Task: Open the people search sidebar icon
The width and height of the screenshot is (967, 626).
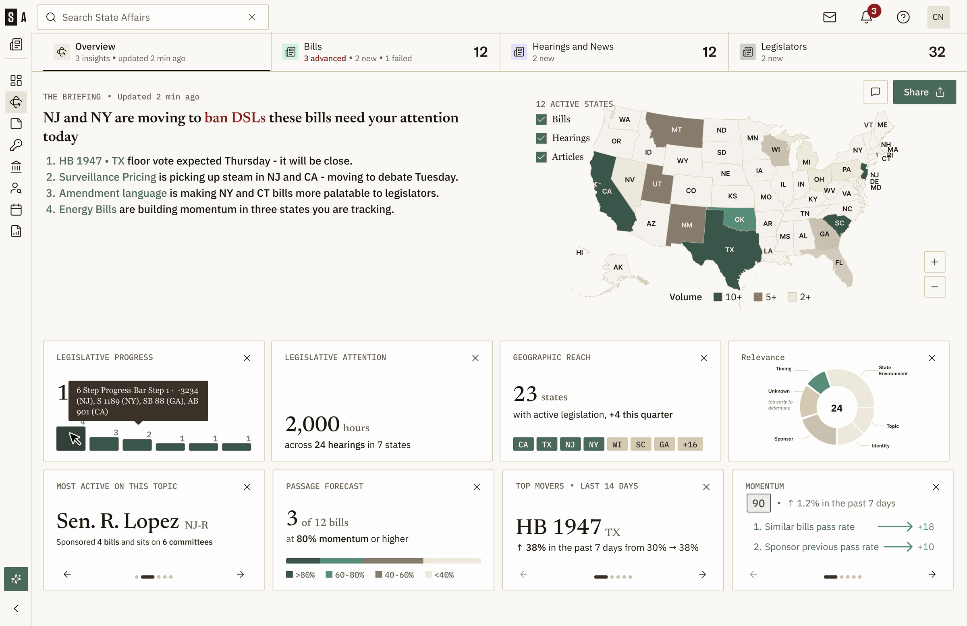Action: click(16, 188)
